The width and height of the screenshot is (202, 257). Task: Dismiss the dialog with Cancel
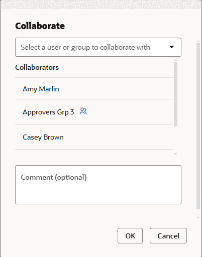click(x=168, y=236)
